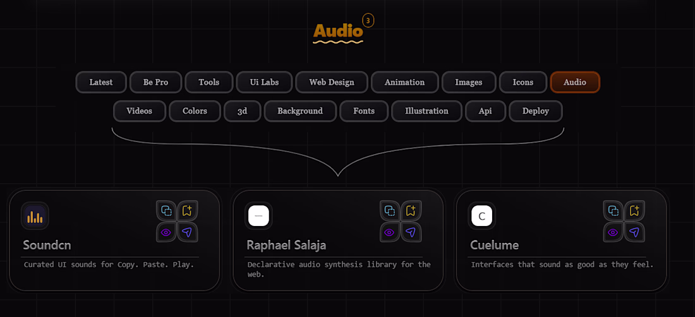Click the send arrow icon on Cuelume card
Viewport: 695px width, 317px height.
click(634, 232)
